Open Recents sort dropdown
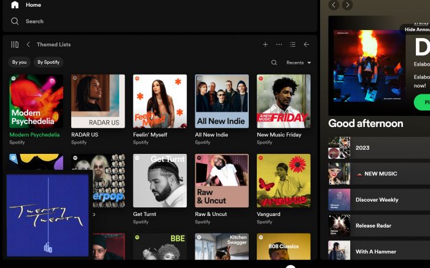 299,63
